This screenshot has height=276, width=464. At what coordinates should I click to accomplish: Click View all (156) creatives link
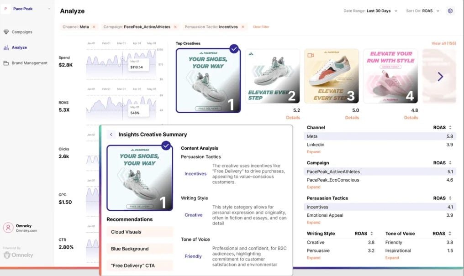pyautogui.click(x=443, y=43)
